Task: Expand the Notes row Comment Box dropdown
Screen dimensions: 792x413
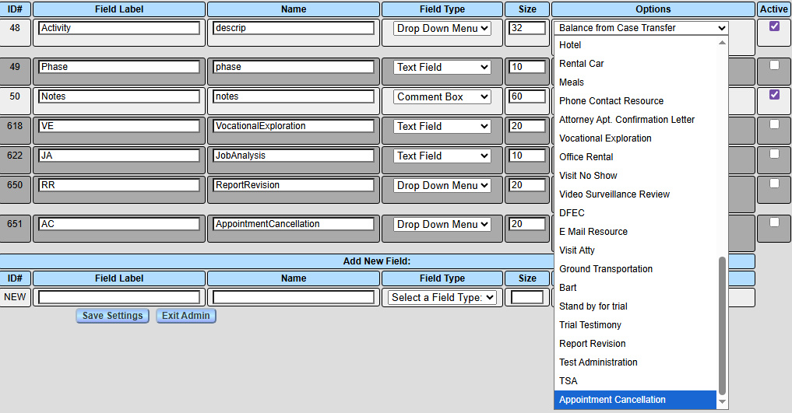Action: [x=442, y=97]
